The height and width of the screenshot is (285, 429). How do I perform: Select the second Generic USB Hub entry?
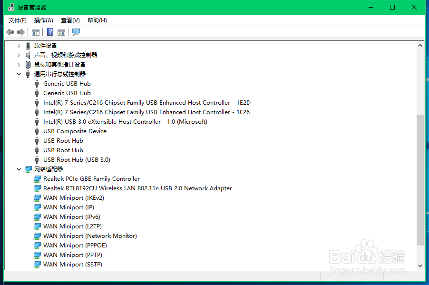[67, 93]
